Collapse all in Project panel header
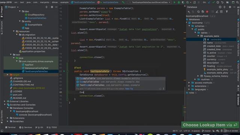This screenshot has height=135, width=240. pyautogui.click(x=46, y=7)
